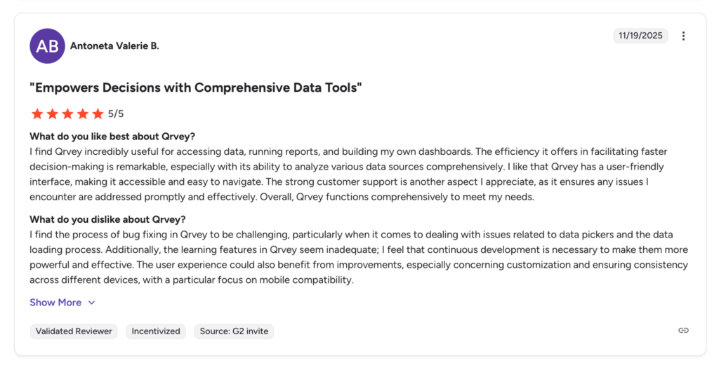Click the fifth rating star
Image resolution: width=719 pixels, height=365 pixels.
[x=98, y=113]
